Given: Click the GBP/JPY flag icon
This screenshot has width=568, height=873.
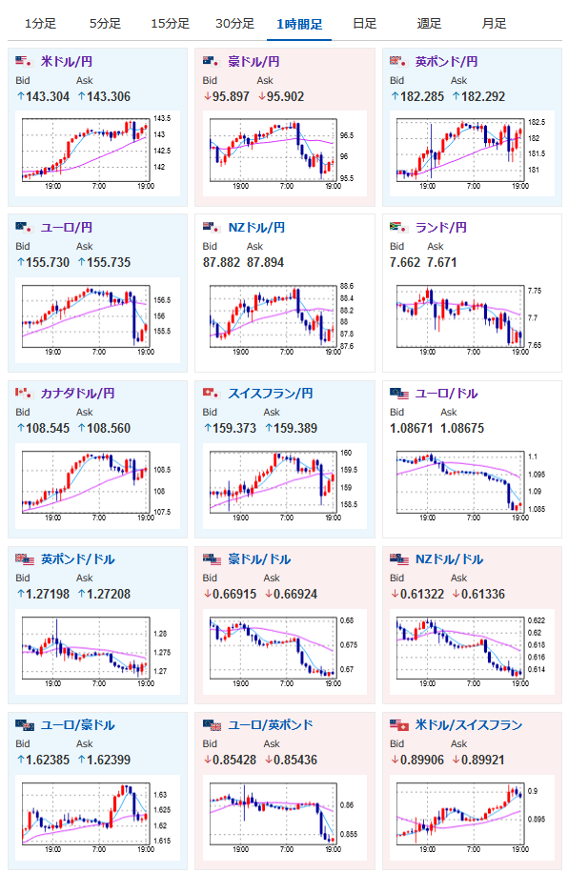Looking at the screenshot, I should point(398,61).
